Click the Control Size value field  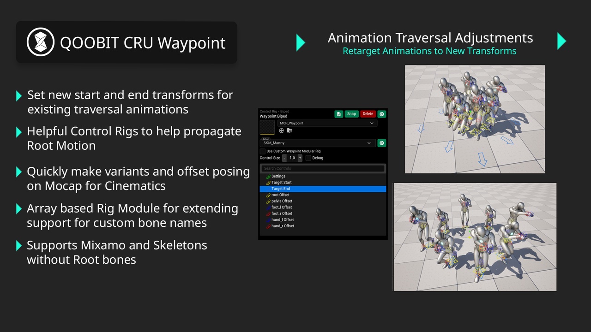(x=292, y=158)
